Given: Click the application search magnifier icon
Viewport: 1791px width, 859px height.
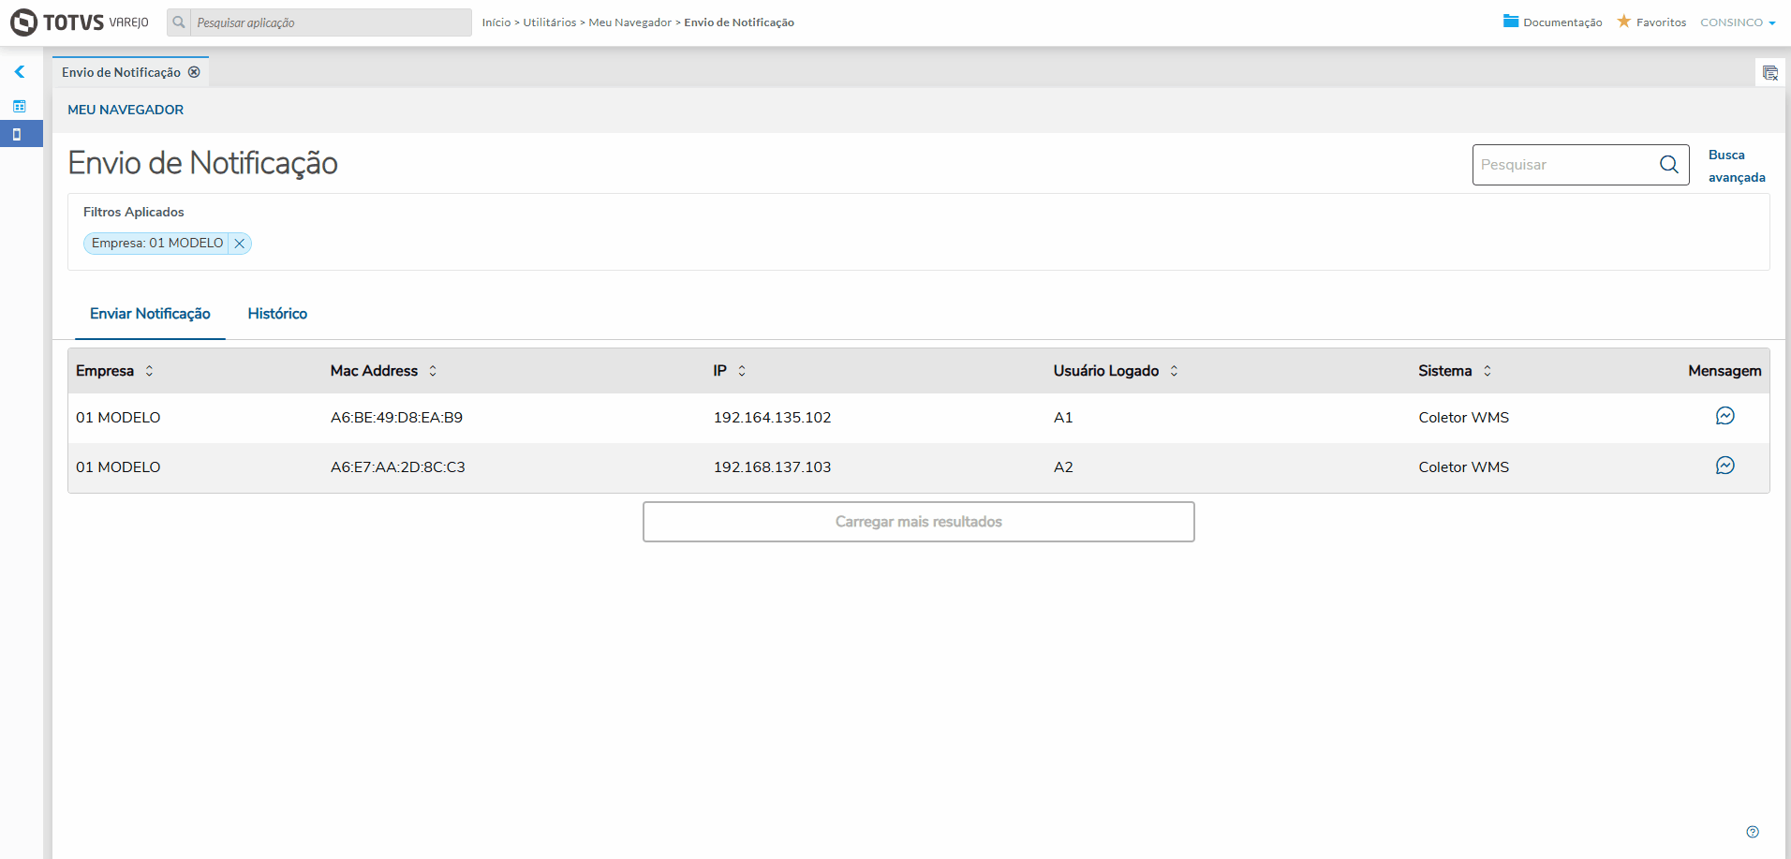Looking at the screenshot, I should tap(179, 22).
